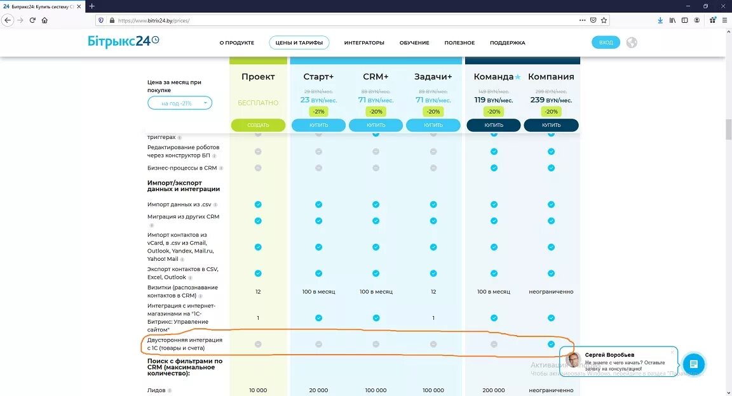
Task: Click the Pocket save icon
Action: [x=593, y=20]
